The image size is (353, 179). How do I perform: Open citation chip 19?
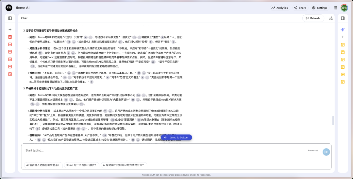point(40,53)
